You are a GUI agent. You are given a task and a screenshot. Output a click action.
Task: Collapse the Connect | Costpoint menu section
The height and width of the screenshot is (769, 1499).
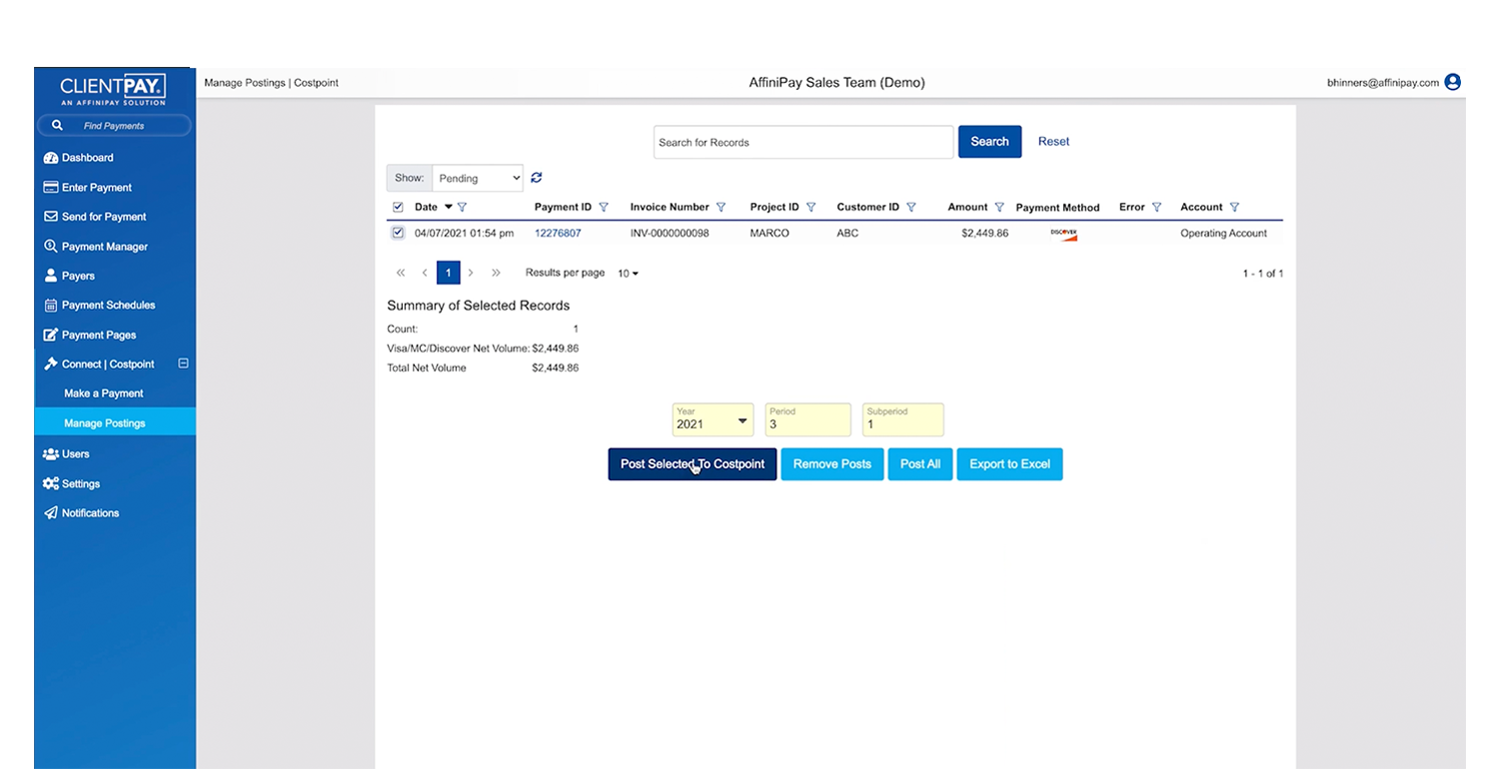(183, 364)
